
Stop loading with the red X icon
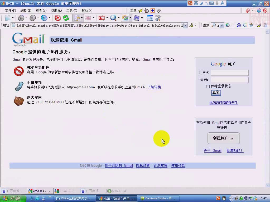pos(57,18)
